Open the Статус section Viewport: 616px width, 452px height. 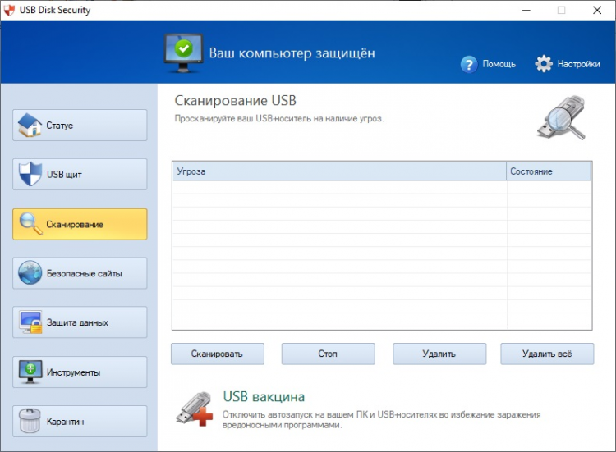click(x=80, y=126)
